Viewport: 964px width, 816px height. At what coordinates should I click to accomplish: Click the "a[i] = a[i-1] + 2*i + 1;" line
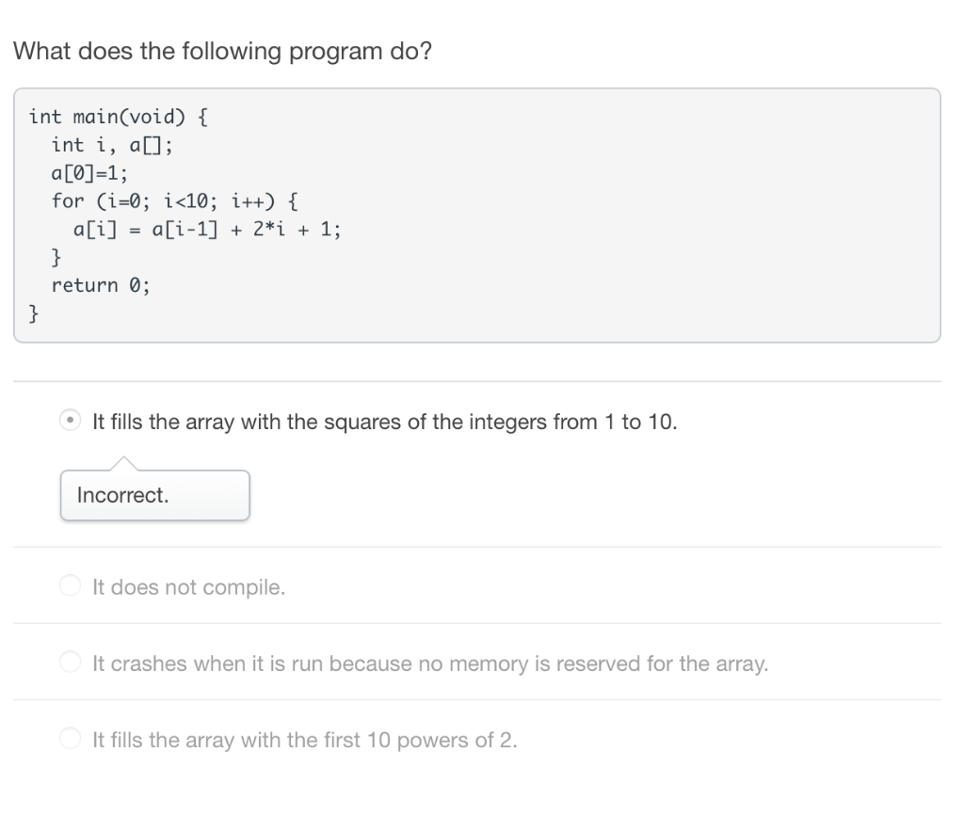[x=207, y=229]
